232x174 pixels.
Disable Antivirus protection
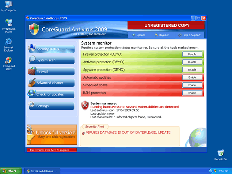pos(192,62)
